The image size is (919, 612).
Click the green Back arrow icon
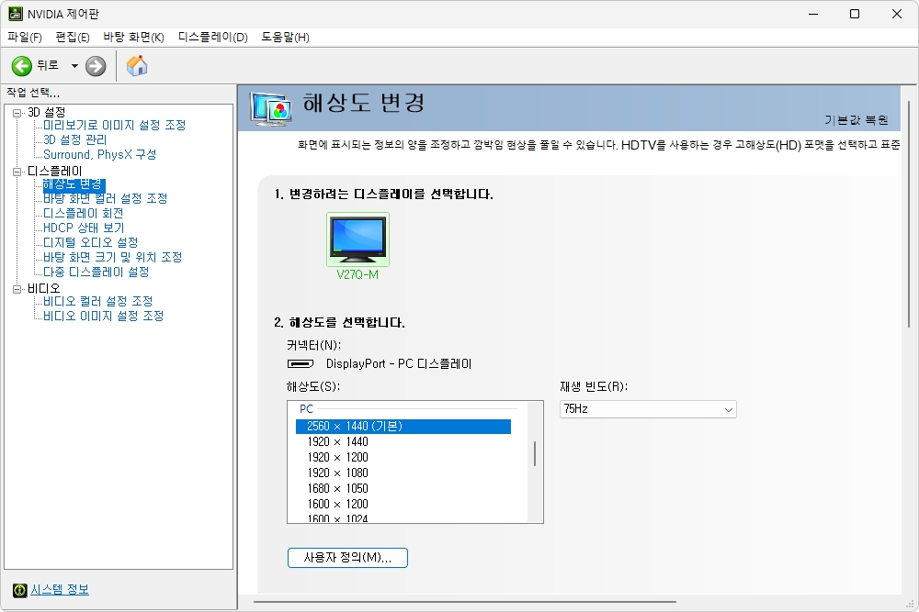click(x=22, y=66)
